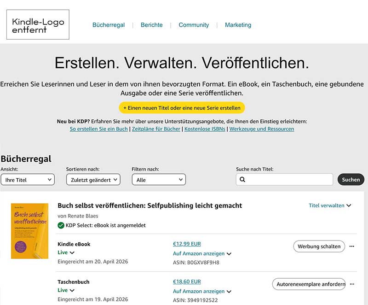The image size is (368, 305).
Task: Create a new title or series
Action: pos(182,108)
